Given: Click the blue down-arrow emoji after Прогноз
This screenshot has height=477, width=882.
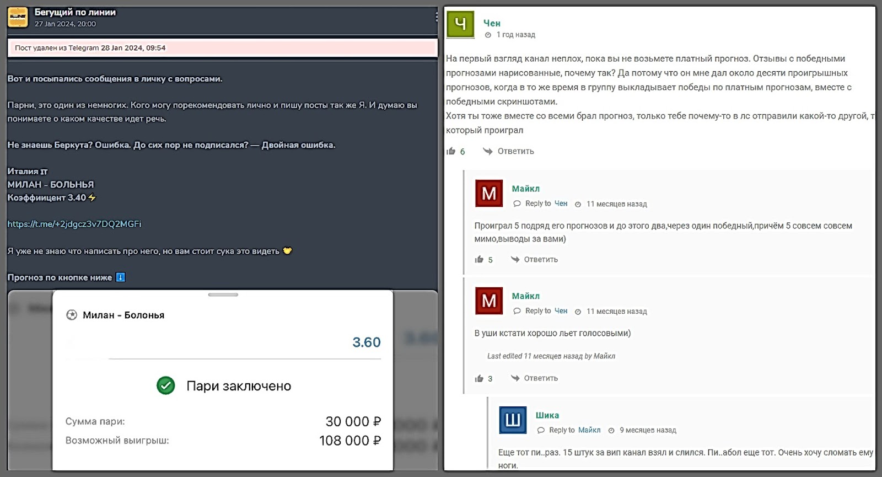Looking at the screenshot, I should pos(121,277).
